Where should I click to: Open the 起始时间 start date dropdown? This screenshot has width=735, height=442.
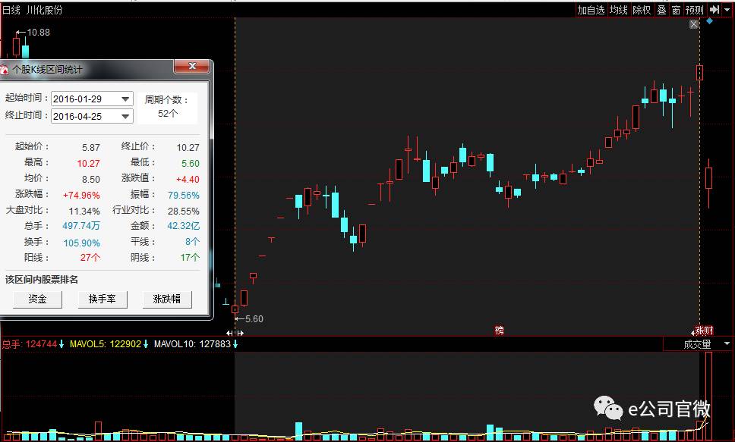pyautogui.click(x=126, y=99)
